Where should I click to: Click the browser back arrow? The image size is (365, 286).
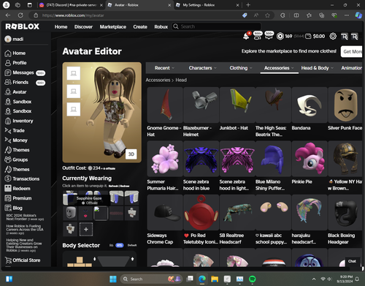[x=8, y=15]
